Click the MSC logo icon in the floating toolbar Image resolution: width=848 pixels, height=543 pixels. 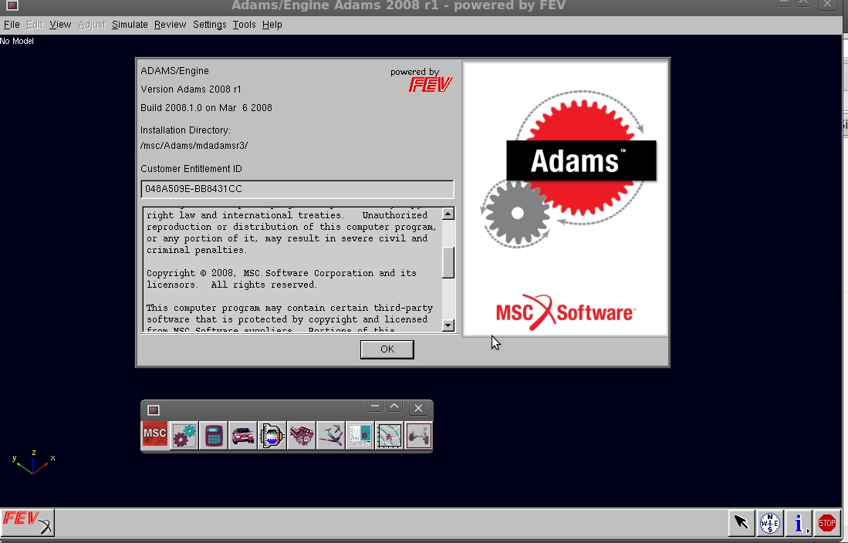(154, 435)
